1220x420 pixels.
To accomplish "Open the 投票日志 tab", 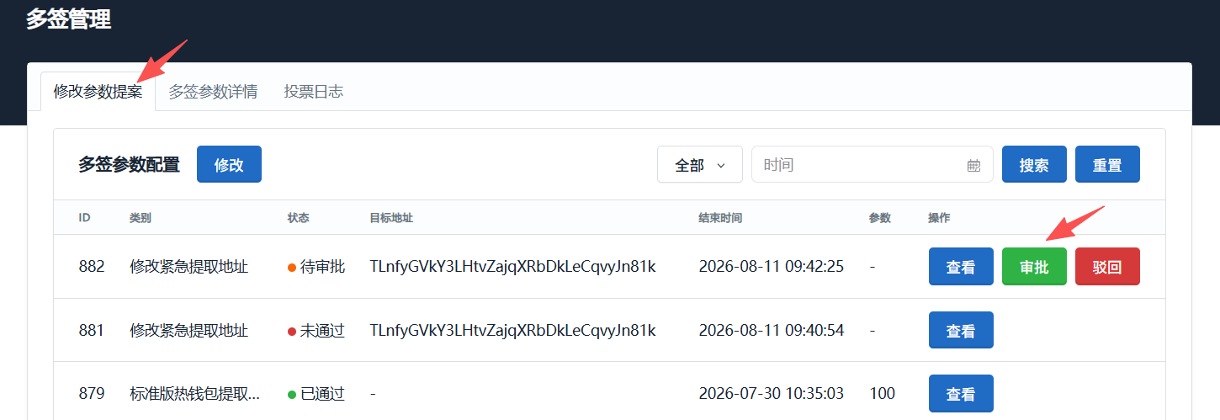I will pos(313,92).
